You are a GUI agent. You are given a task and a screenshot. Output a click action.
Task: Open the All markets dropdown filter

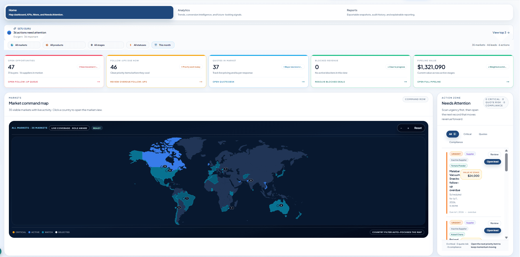click(24, 45)
